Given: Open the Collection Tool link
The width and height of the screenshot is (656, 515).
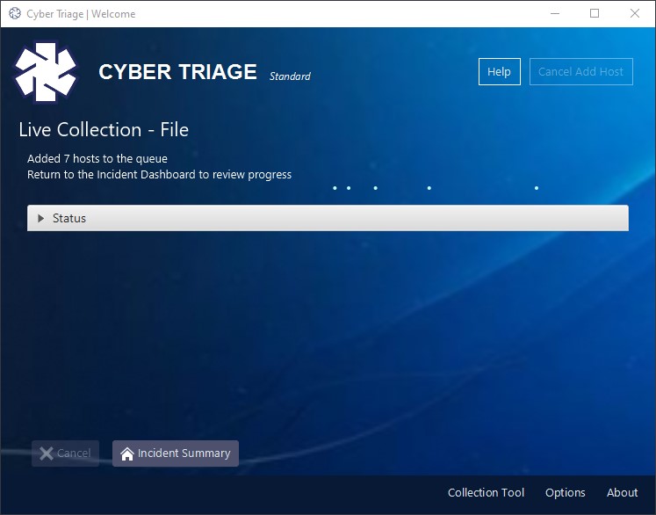Looking at the screenshot, I should 486,492.
